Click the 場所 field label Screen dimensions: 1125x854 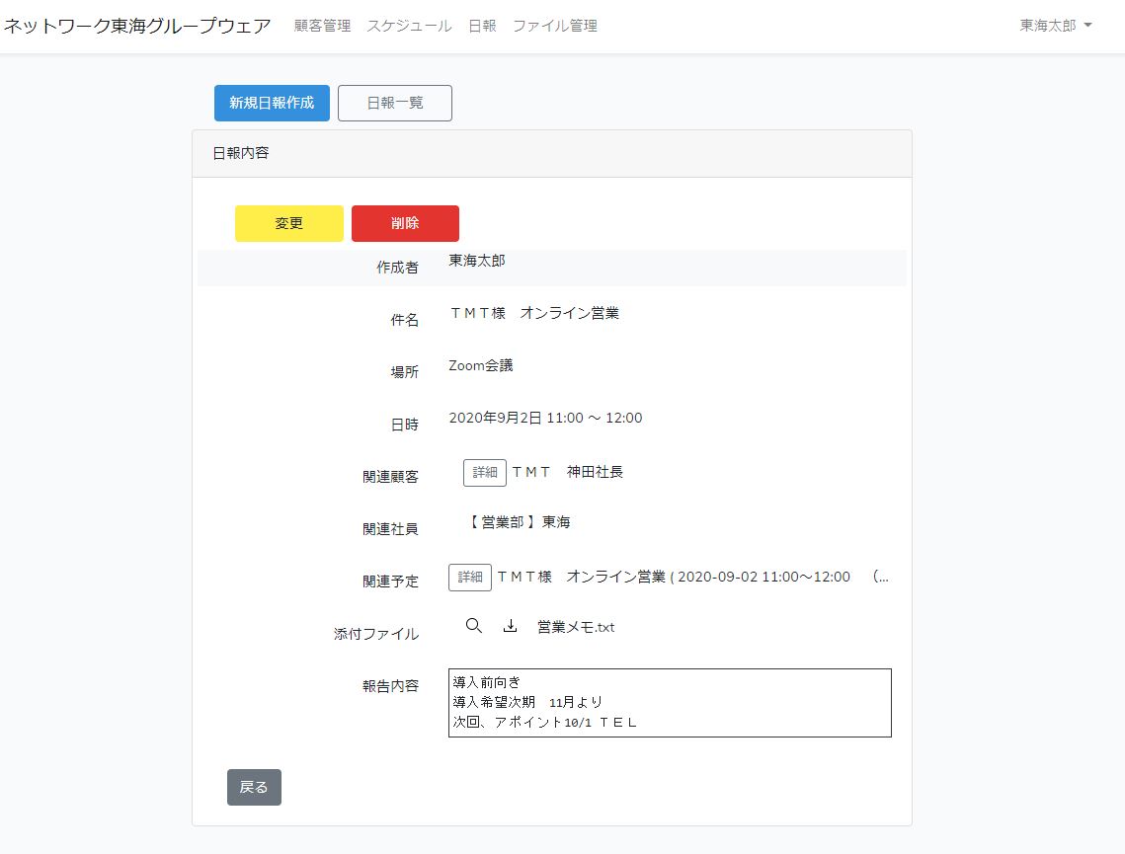(x=405, y=372)
